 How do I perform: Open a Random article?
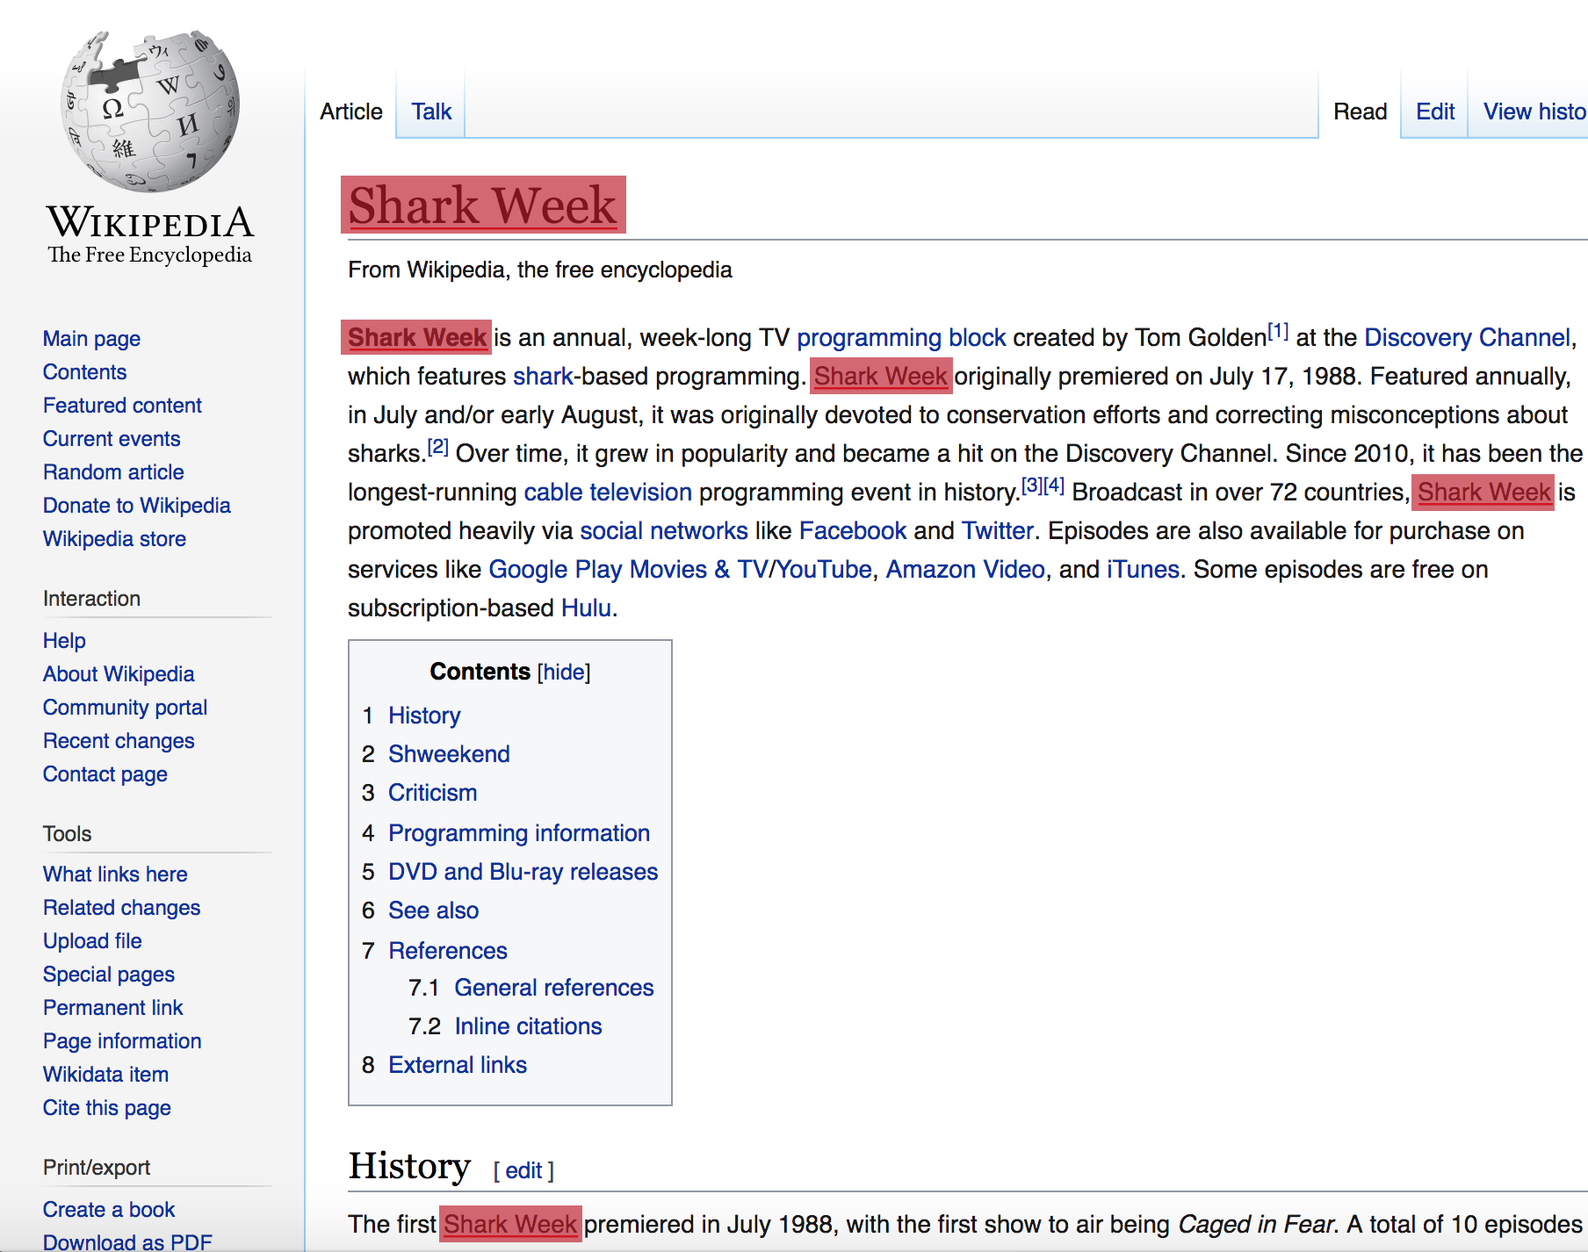click(x=113, y=472)
